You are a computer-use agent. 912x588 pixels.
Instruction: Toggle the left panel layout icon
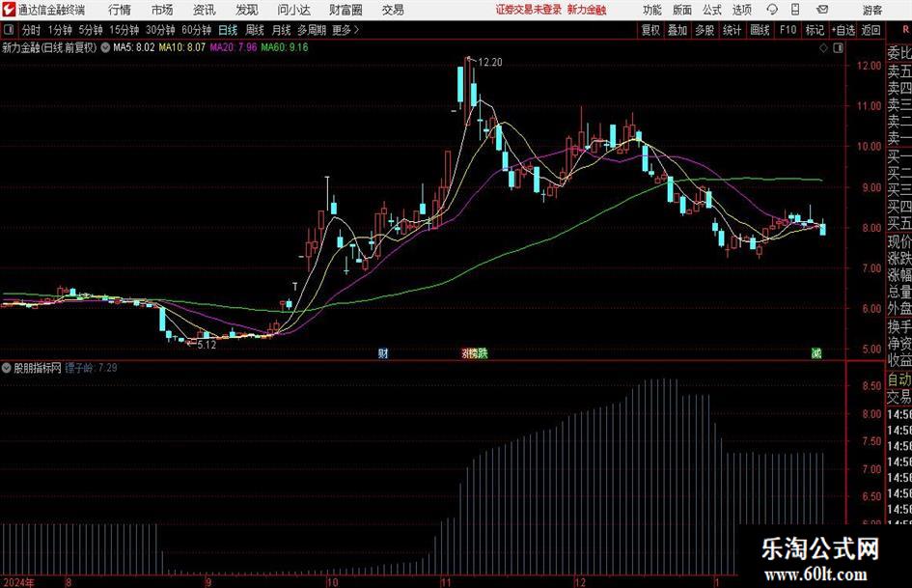coord(9,30)
